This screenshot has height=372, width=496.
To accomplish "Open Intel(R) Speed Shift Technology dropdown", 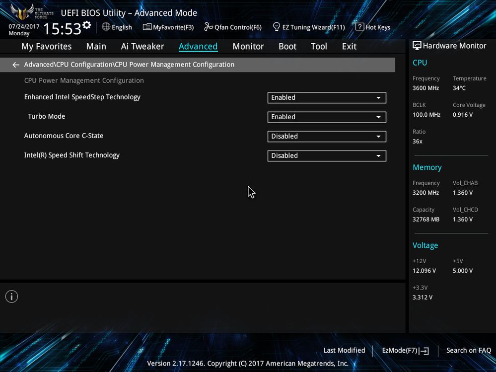I will click(x=327, y=155).
